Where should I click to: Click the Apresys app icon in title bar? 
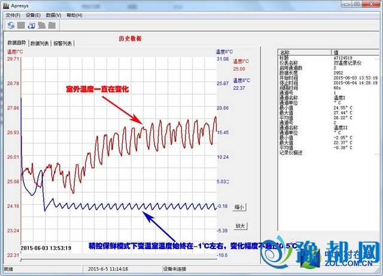[6, 4]
